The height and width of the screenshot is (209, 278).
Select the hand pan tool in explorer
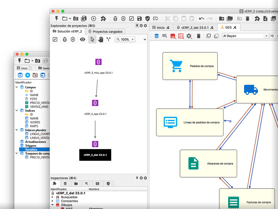tap(100, 39)
